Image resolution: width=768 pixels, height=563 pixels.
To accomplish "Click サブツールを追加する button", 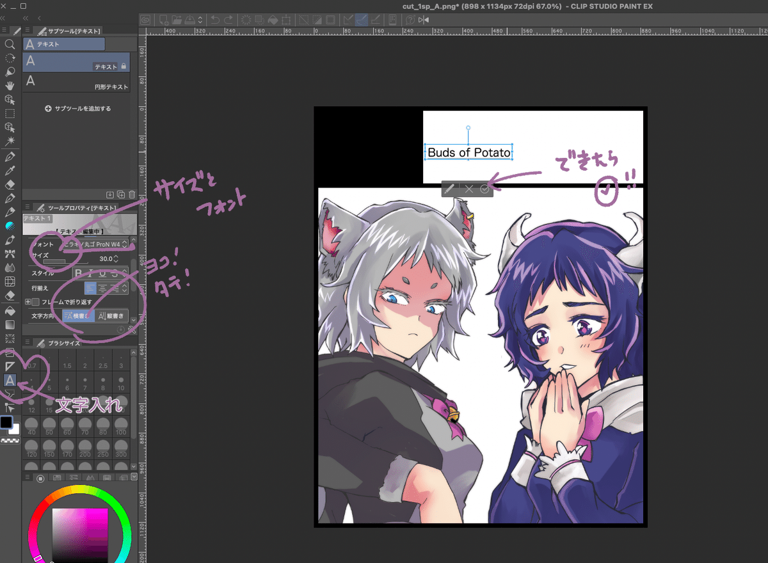I will (x=78, y=109).
